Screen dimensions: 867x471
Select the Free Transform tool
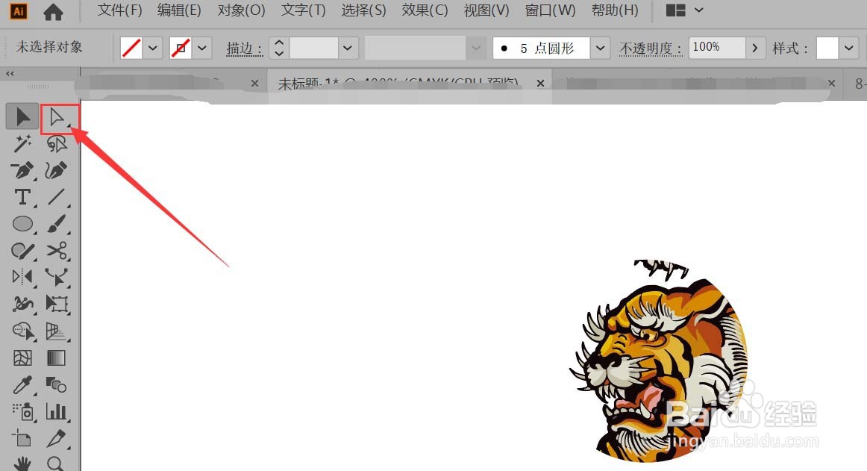point(57,304)
